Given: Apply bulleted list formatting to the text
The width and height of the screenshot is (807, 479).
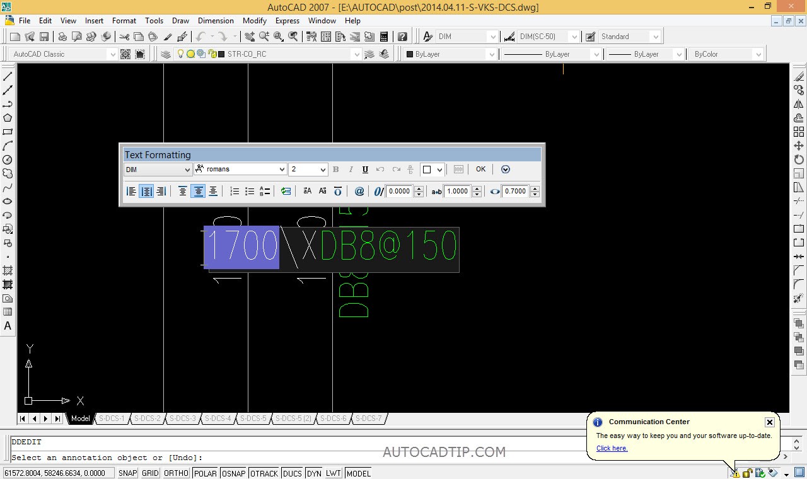Looking at the screenshot, I should pyautogui.click(x=250, y=191).
